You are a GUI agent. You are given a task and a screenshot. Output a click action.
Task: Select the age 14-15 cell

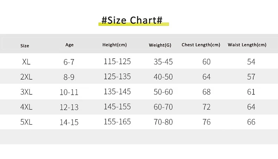(69, 122)
